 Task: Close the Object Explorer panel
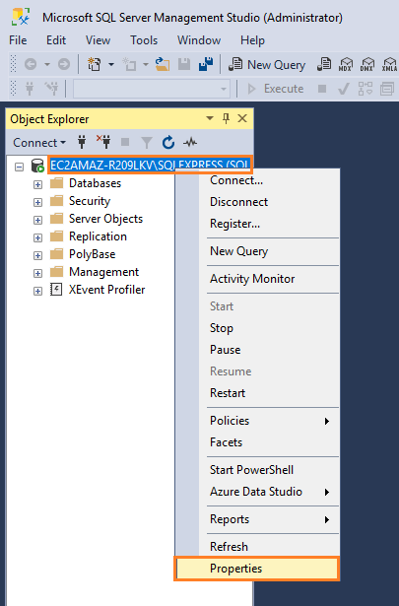coord(242,118)
